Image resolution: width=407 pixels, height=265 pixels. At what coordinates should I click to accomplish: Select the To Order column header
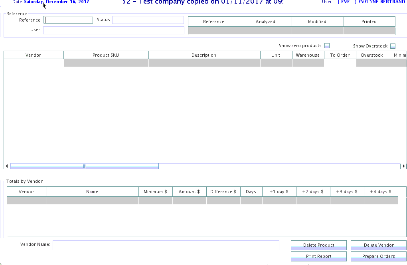click(340, 55)
